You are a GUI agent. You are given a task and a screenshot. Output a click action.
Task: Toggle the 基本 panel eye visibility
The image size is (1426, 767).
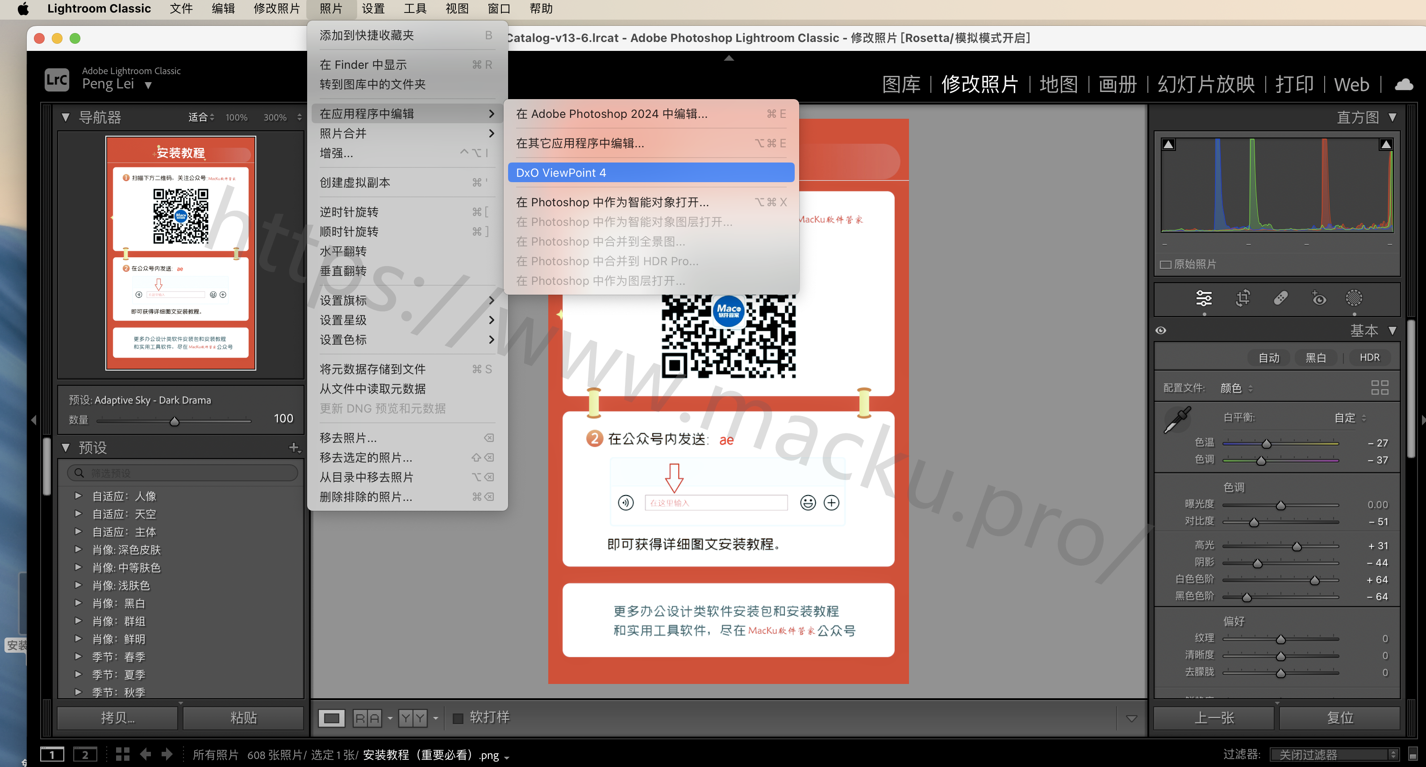tap(1161, 330)
